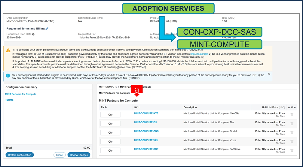Click the Action column header
Screen dimensions: 303x167
coord(292,107)
